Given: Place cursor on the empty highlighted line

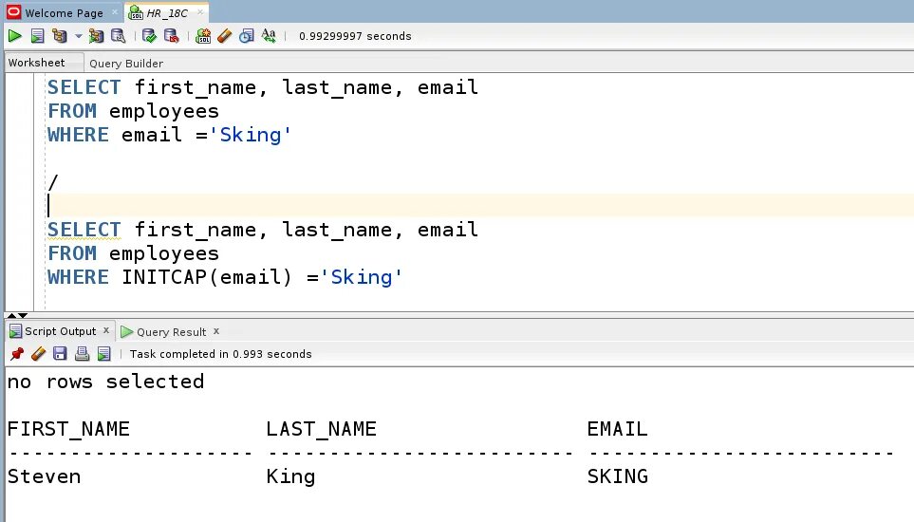Looking at the screenshot, I should point(478,205).
